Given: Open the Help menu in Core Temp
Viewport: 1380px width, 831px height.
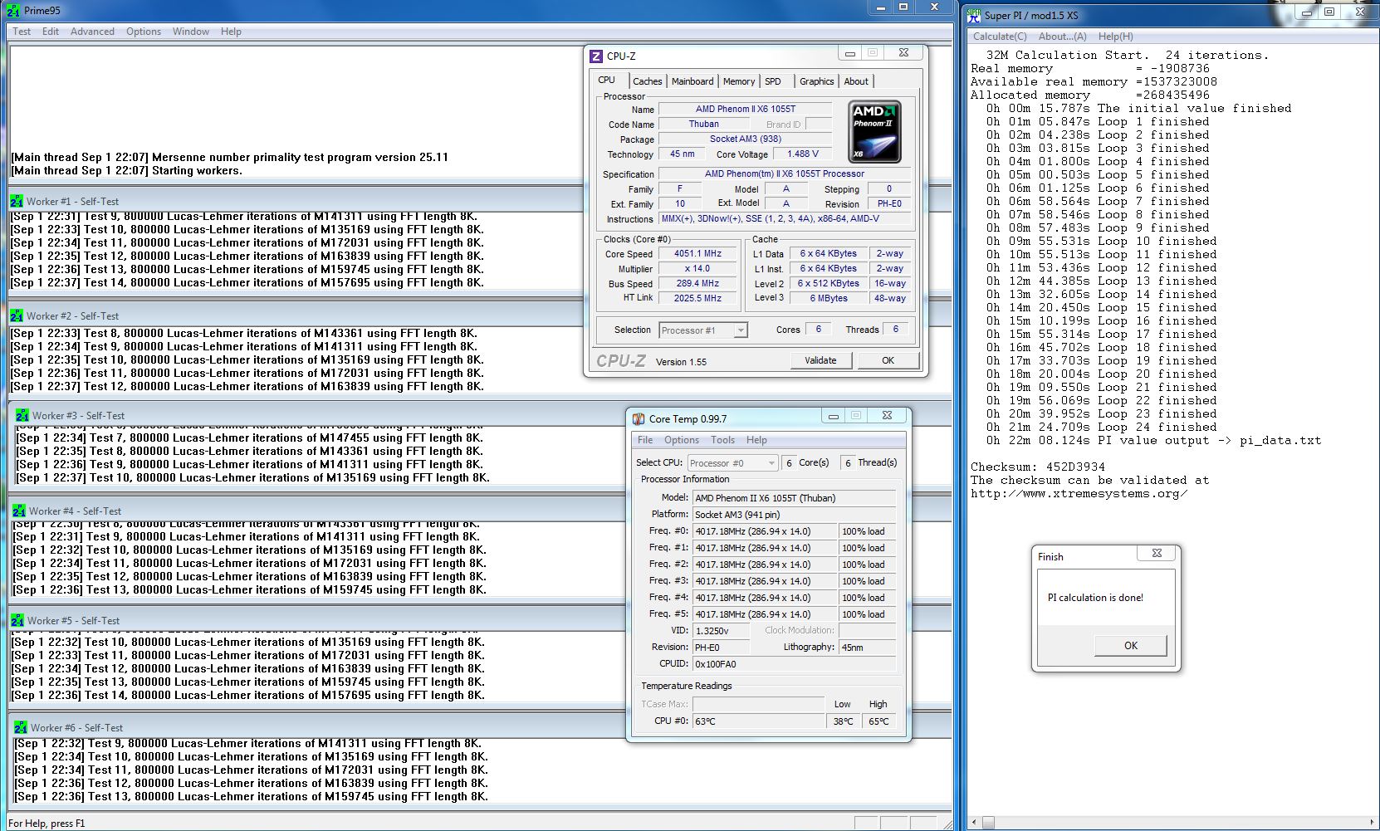Looking at the screenshot, I should click(756, 440).
